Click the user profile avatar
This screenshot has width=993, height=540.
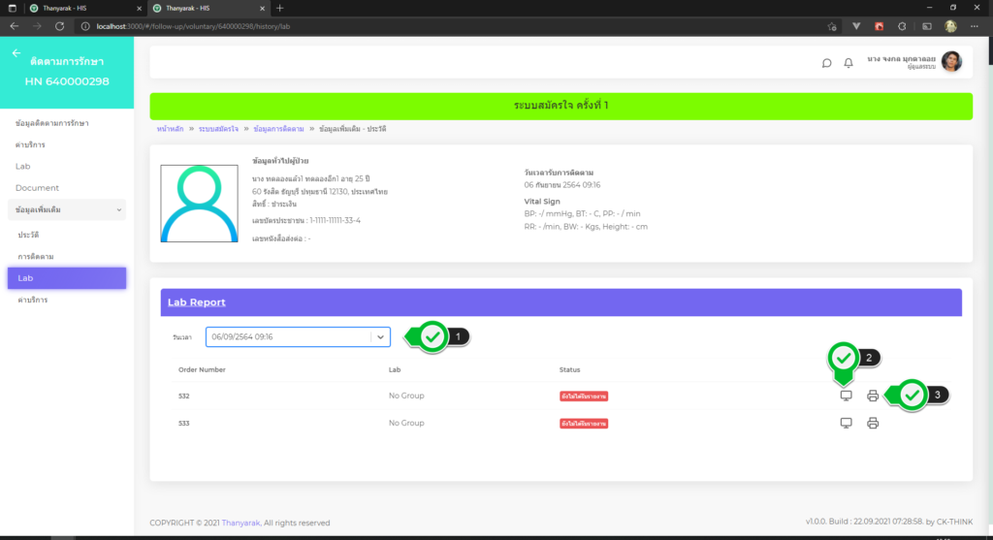951,62
